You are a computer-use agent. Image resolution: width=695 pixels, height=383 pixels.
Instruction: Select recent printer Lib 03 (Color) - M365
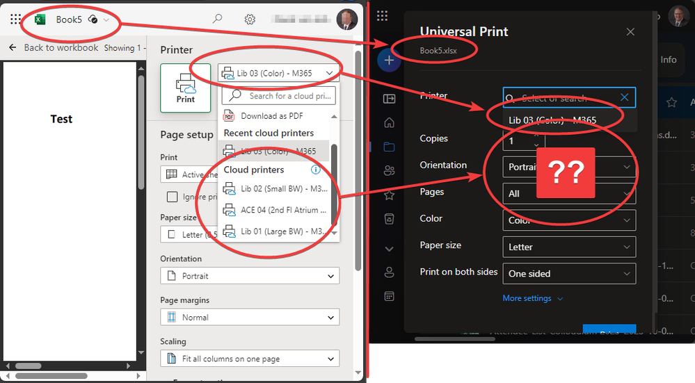(274, 151)
